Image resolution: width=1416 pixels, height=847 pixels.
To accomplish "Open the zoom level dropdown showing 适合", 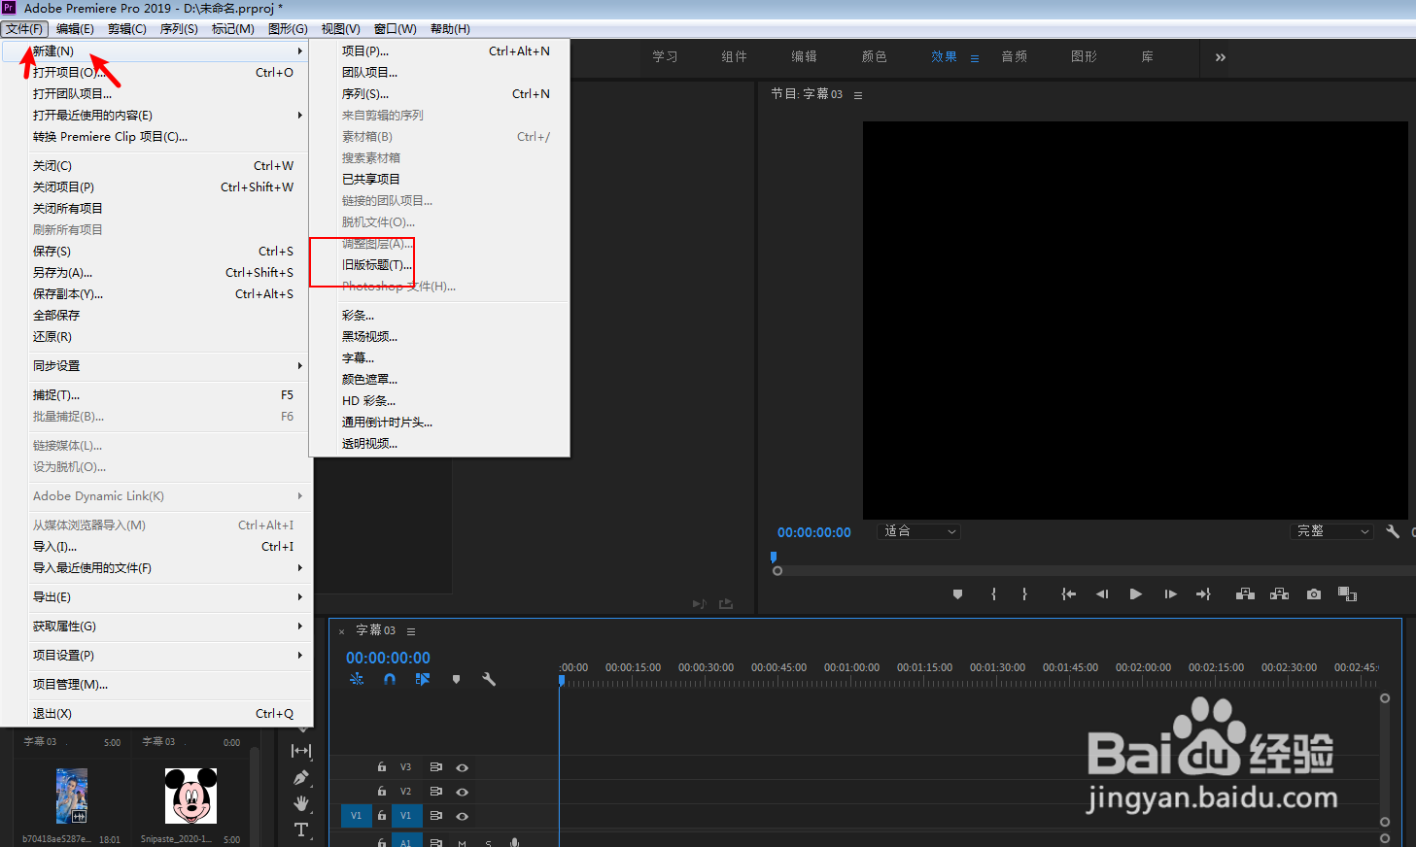I will tap(917, 530).
